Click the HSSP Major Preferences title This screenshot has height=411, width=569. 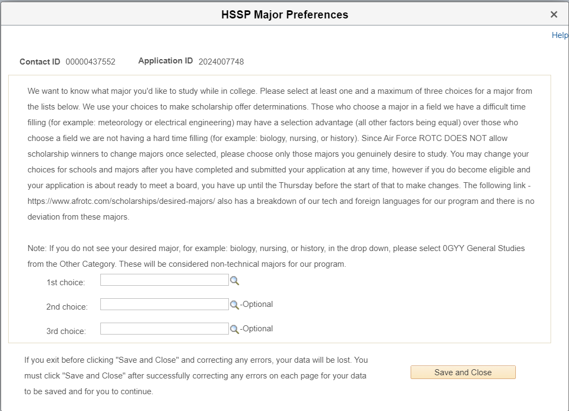pos(284,15)
